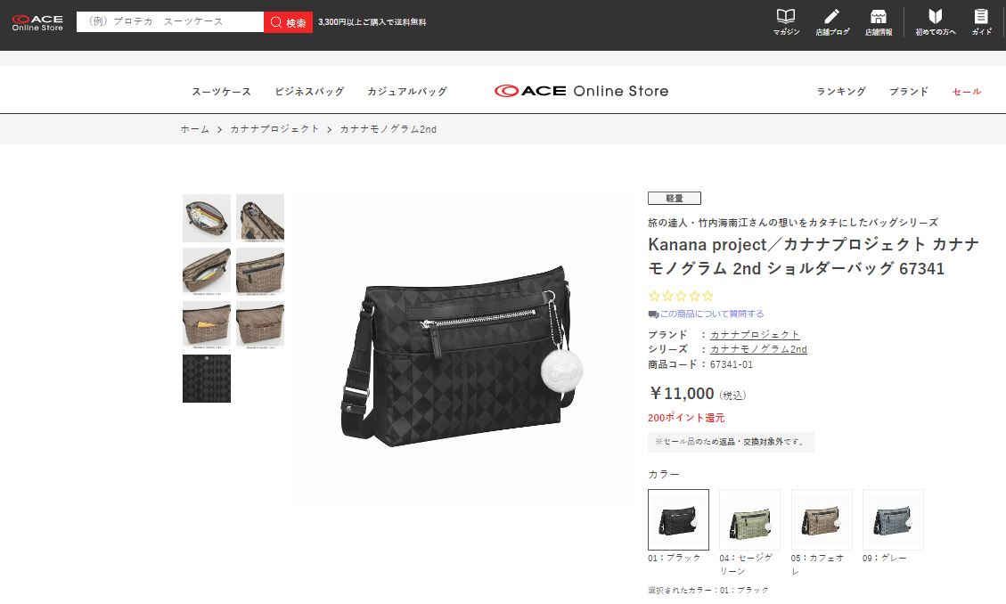Click the product review star rating

pos(681,296)
